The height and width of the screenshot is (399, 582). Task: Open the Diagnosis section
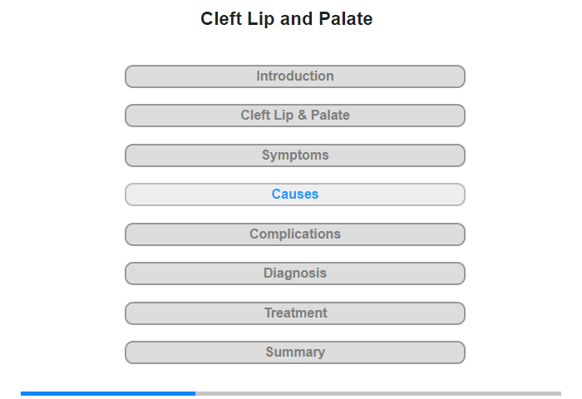click(x=295, y=273)
